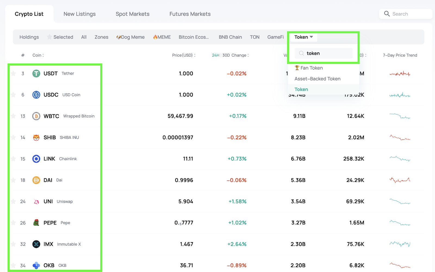
Task: Favorite USDT with its star
Action: click(x=13, y=73)
